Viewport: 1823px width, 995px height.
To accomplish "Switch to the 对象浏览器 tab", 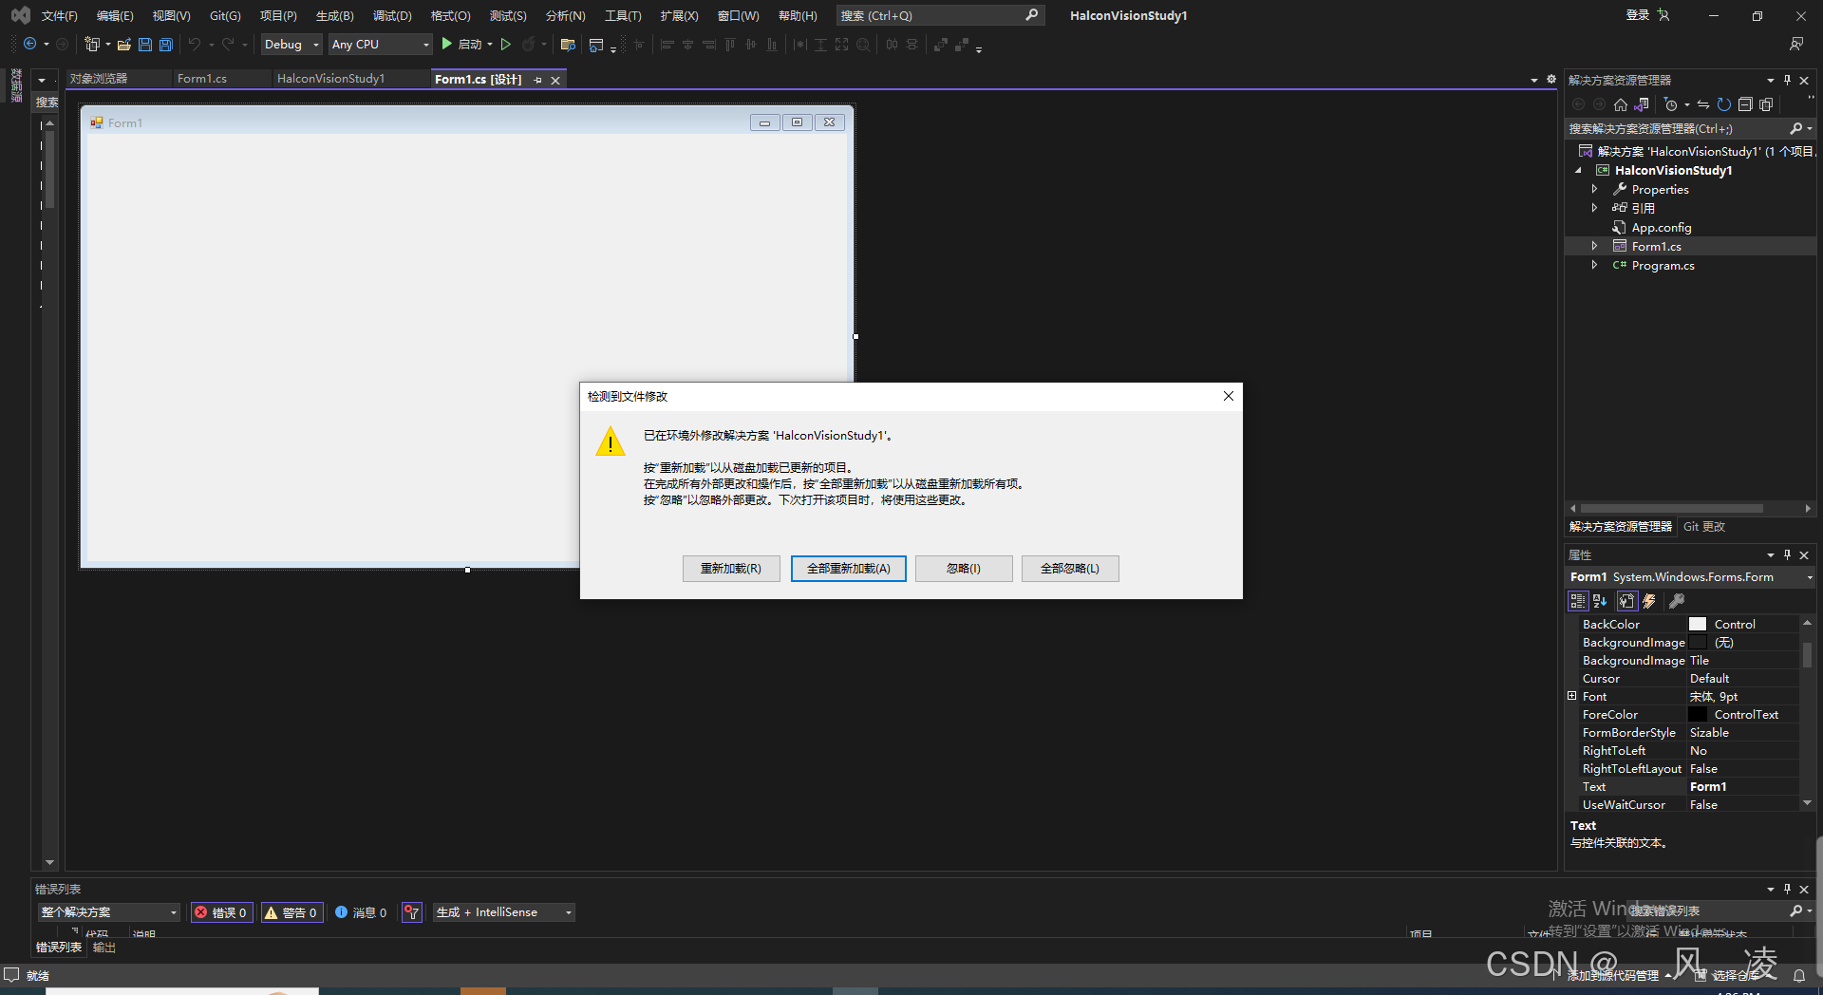I will pos(99,79).
